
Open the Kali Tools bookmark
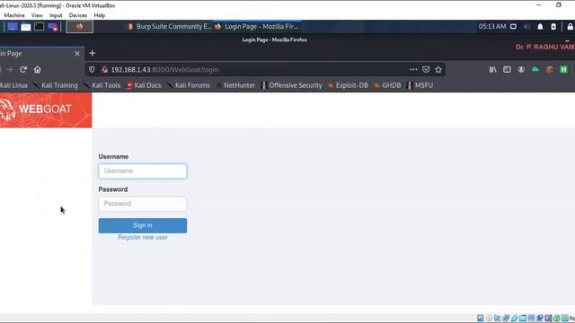point(102,85)
